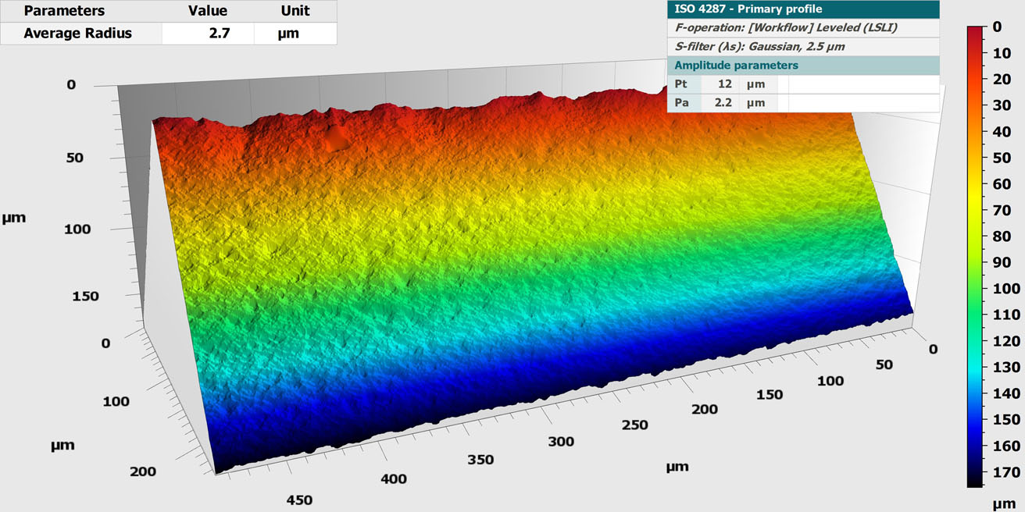Image resolution: width=1025 pixels, height=512 pixels.
Task: Select the Average Radius row label
Action: [77, 34]
